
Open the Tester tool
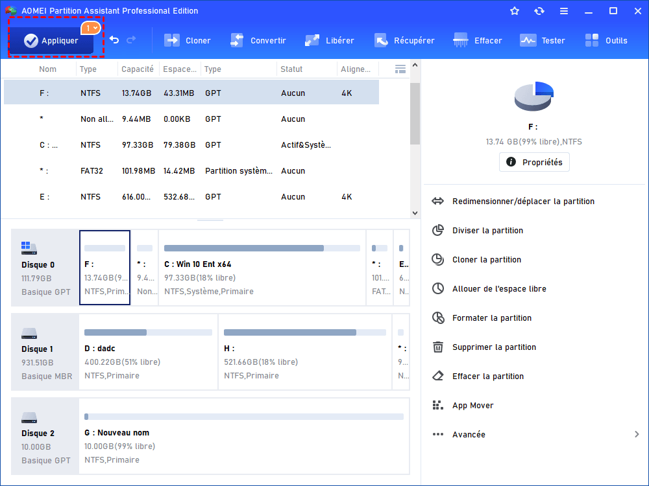click(x=542, y=40)
